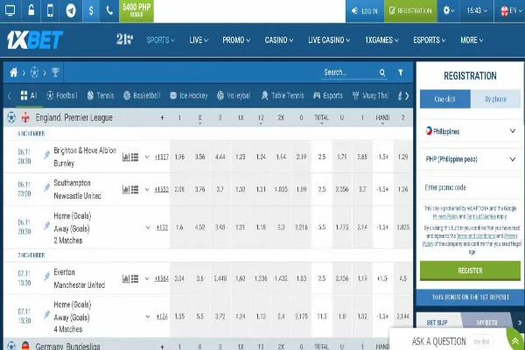Viewport: 525px width, 350px height.
Task: Expand the Brighton vs Burnley row chevron
Action: pos(147,157)
